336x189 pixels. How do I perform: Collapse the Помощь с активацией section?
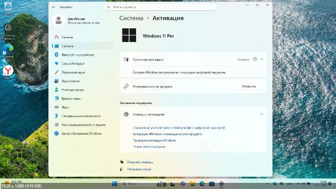261,114
